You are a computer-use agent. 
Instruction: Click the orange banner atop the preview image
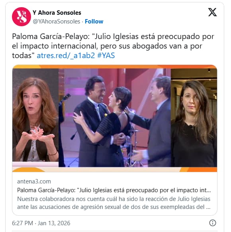[x=115, y=67]
